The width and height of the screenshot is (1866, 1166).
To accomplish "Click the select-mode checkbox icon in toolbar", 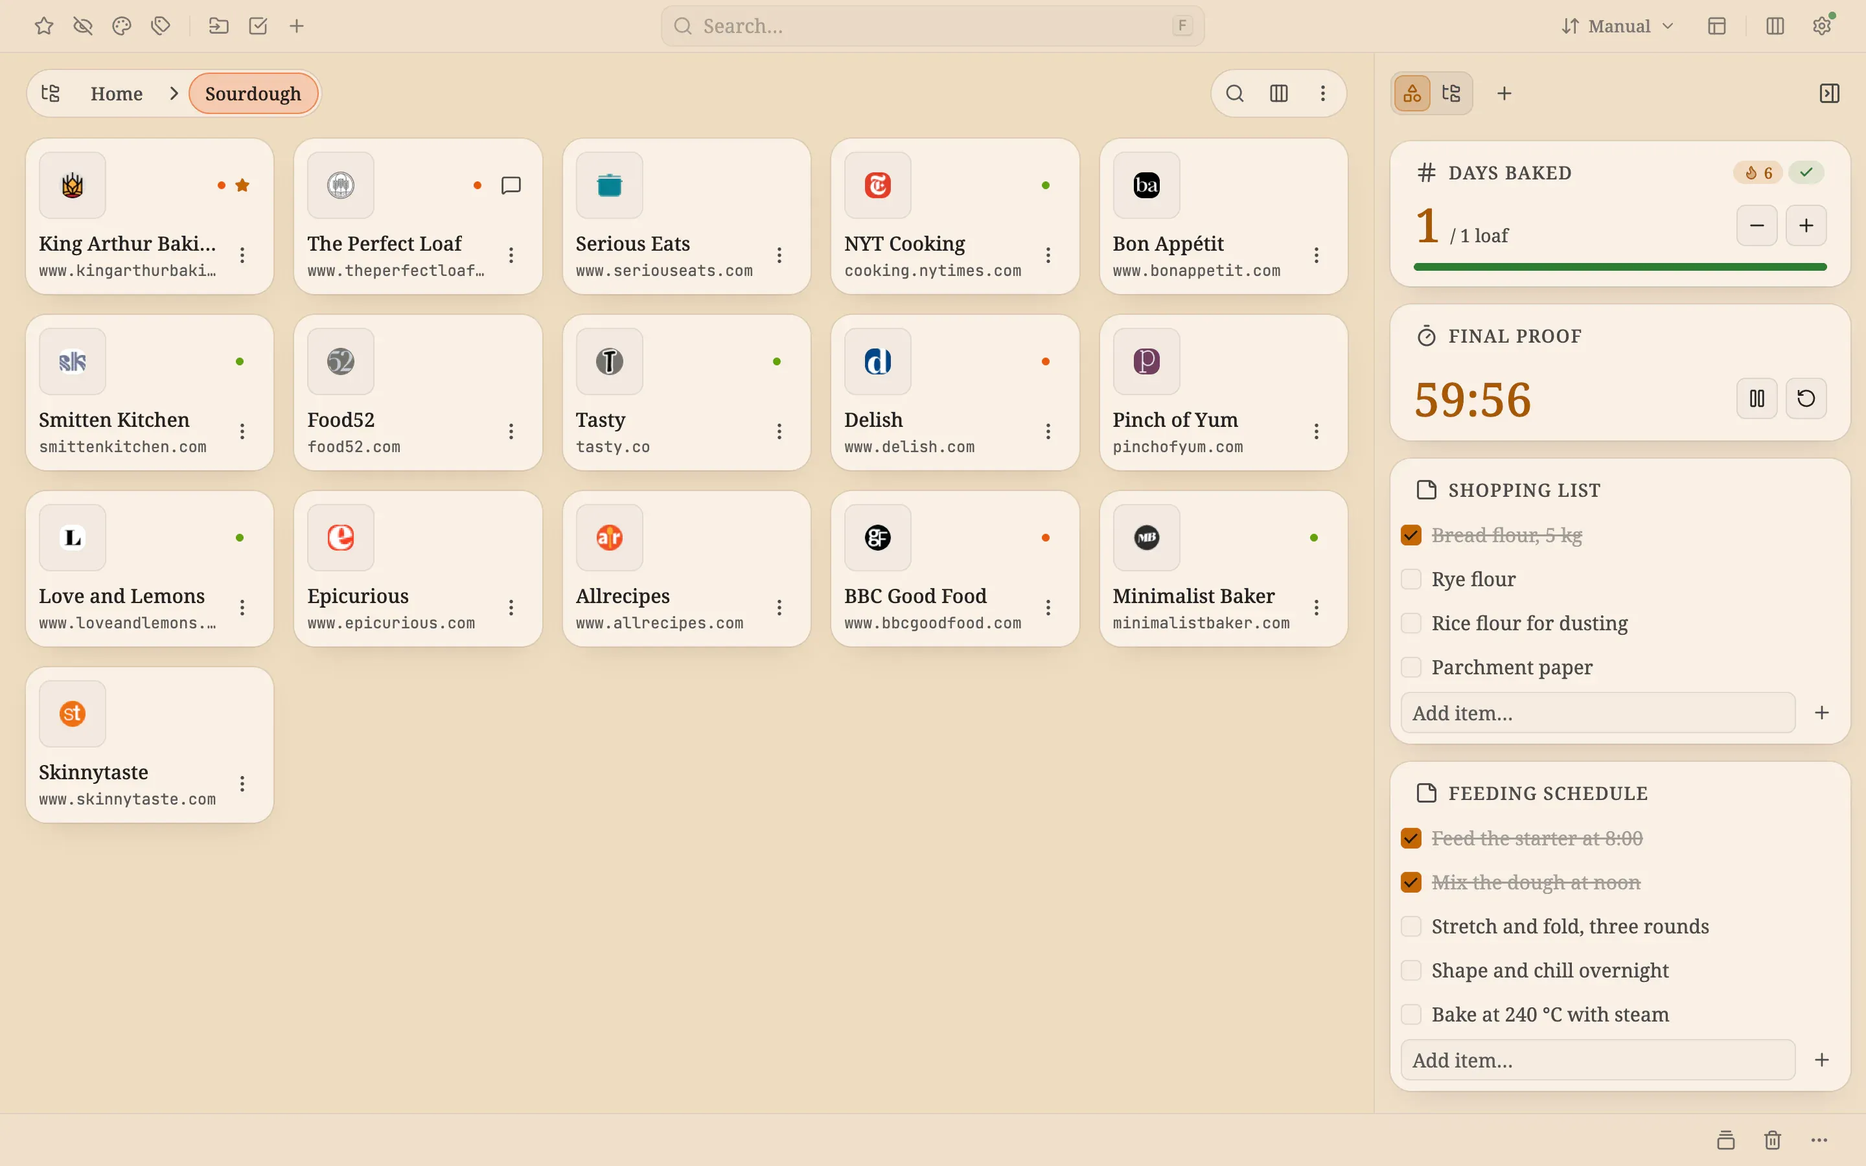I will (259, 26).
